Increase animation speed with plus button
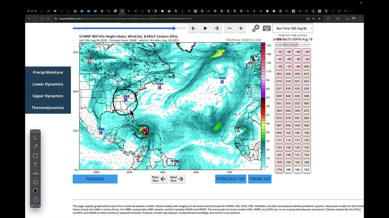This screenshot has width=389, height=218. pyautogui.click(x=241, y=28)
